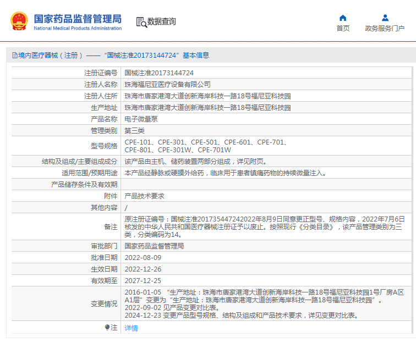Image resolution: width=416 pixels, height=343 pixels.
Task: Click expiry date 2027-12-25
Action: (x=143, y=281)
